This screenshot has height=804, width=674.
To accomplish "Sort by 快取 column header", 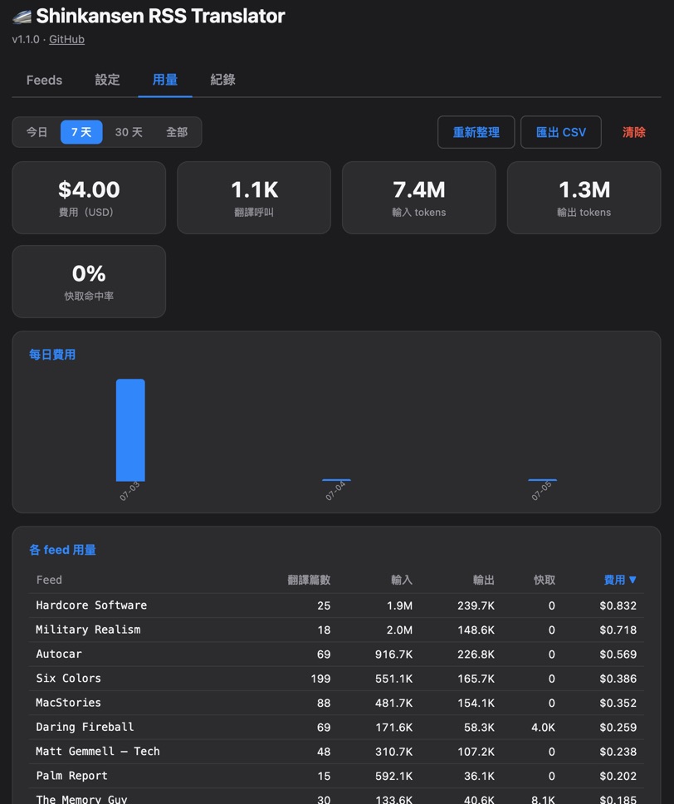I will pos(545,580).
